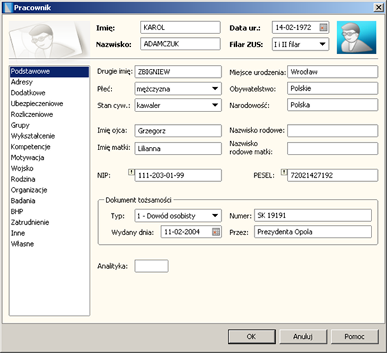This screenshot has width=387, height=353.
Task: Click the Anuluj button
Action: click(x=303, y=336)
